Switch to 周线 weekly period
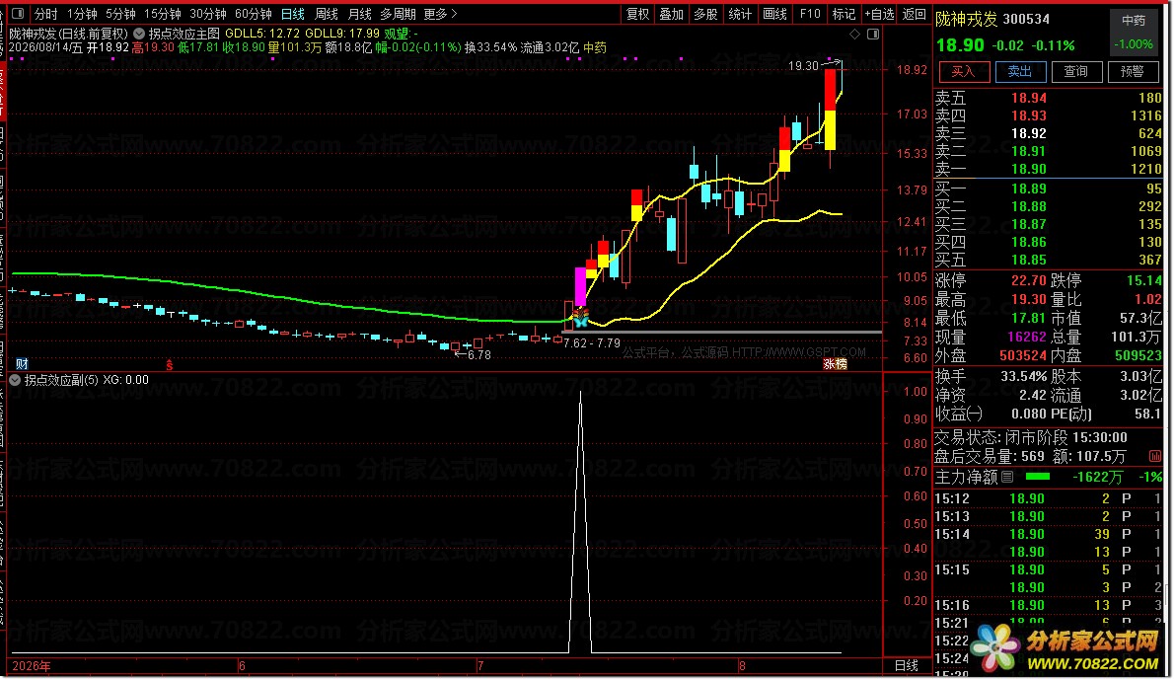This screenshot has width=1175, height=680. pyautogui.click(x=327, y=14)
